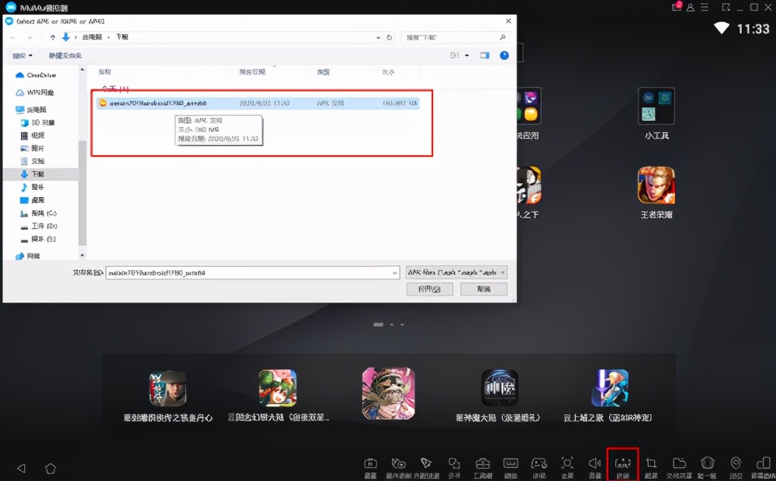Viewport: 776px width, 481px height.
Task: Open the recommended game with blue sword character icon
Action: click(x=610, y=388)
